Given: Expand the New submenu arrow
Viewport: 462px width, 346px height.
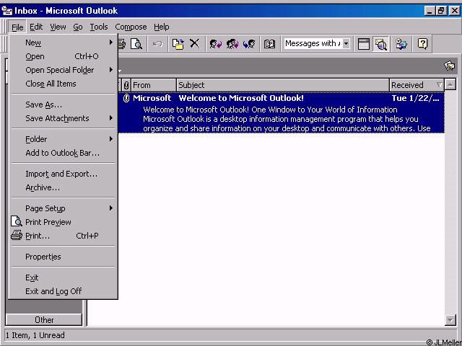Looking at the screenshot, I should (111, 43).
